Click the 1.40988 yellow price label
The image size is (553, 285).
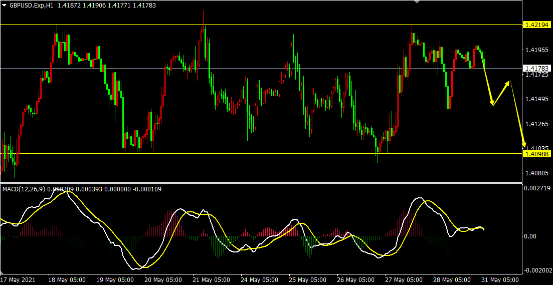tap(537, 154)
